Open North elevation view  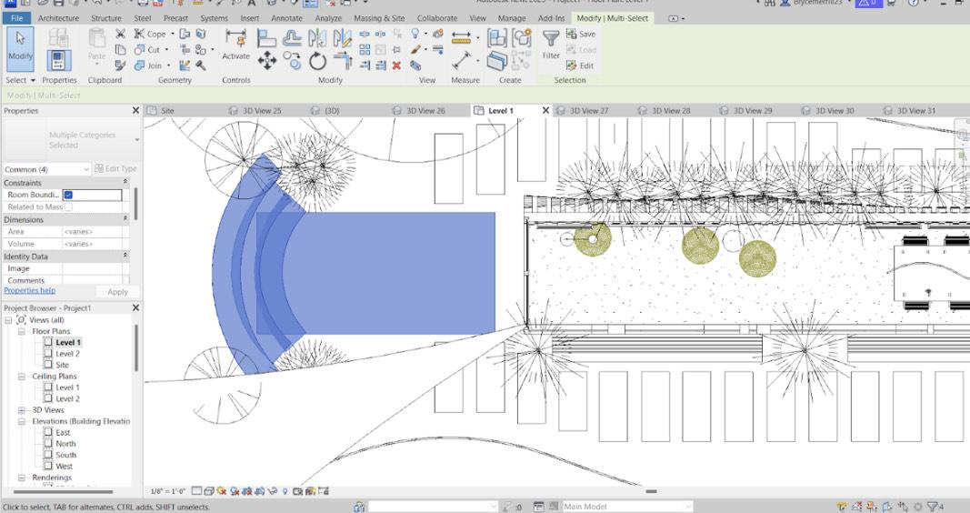(x=65, y=444)
